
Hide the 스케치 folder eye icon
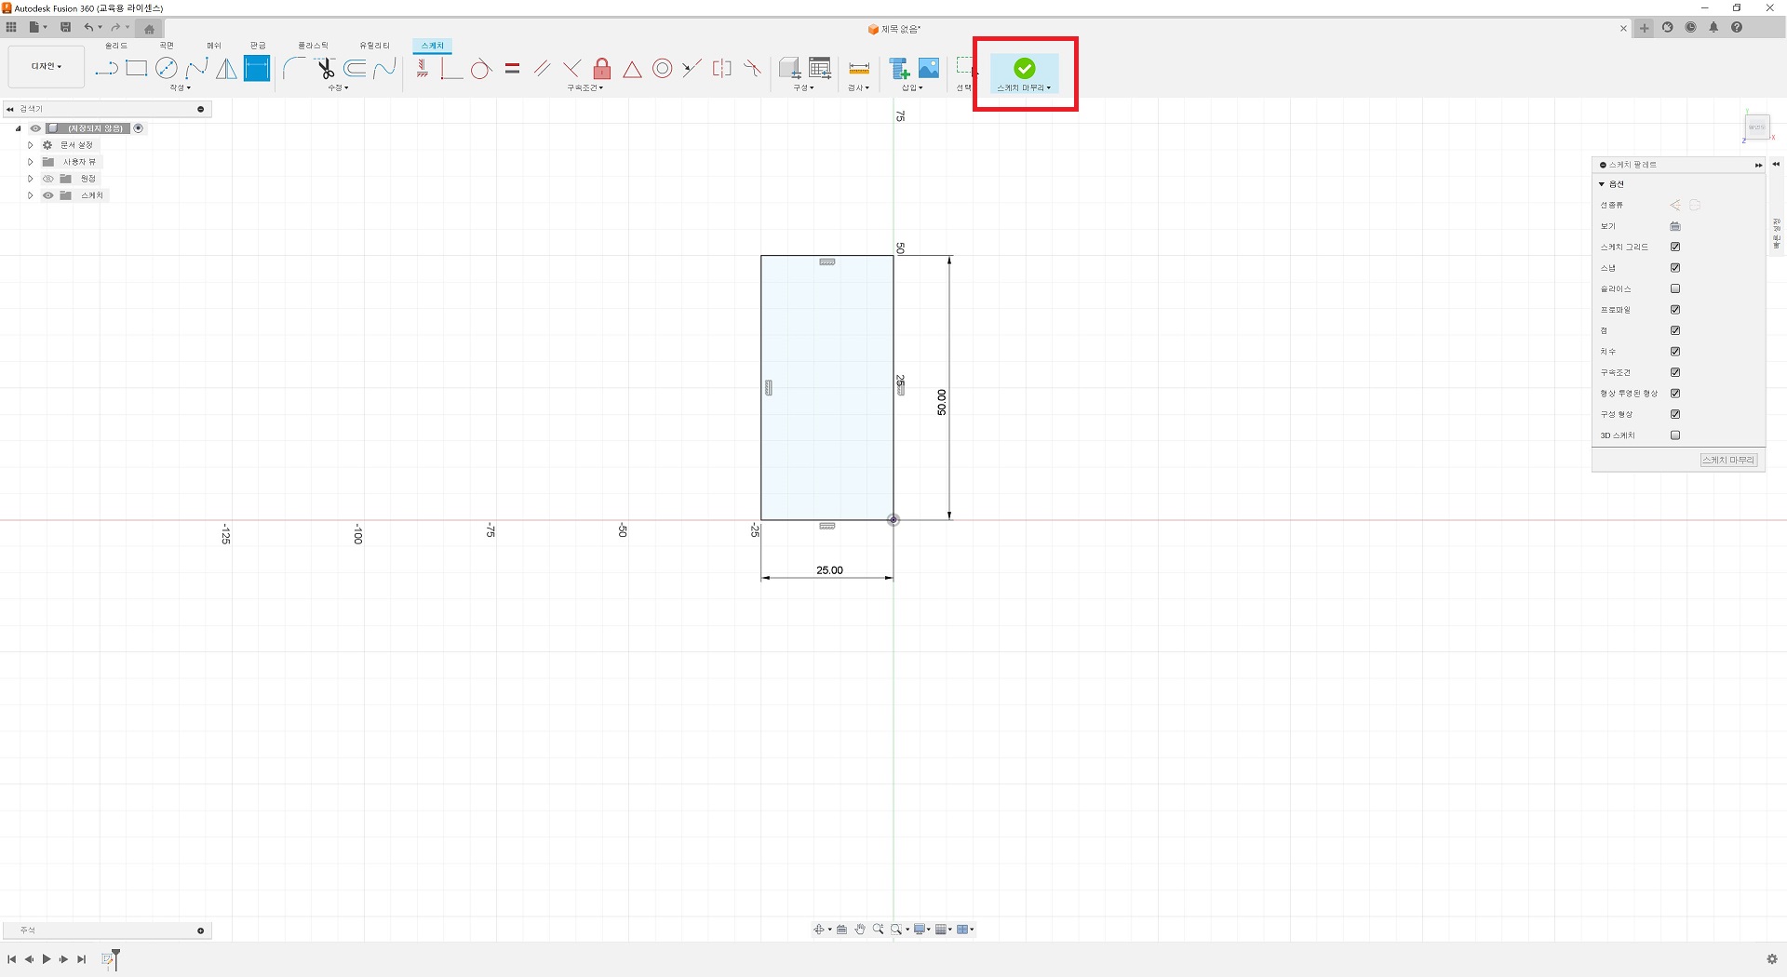[47, 195]
